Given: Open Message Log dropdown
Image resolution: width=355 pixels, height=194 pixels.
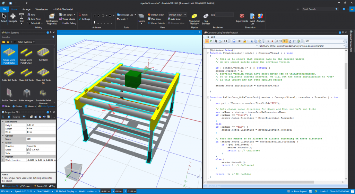Looking at the screenshot, I should 127,15.
